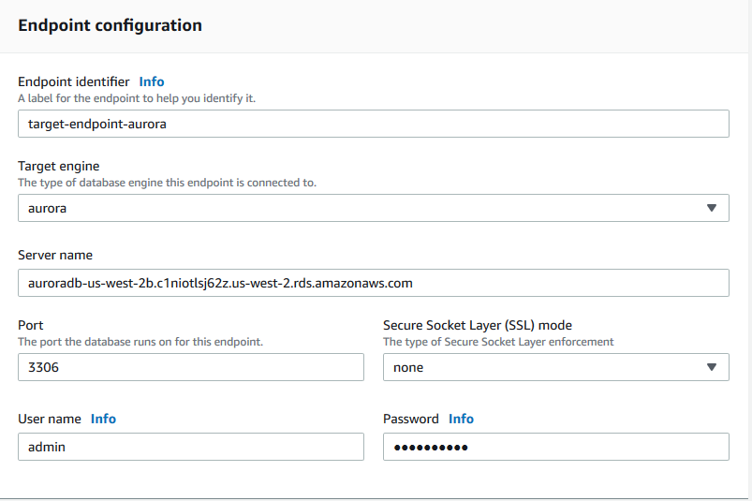
Task: Click the Info link beside Endpoint identifier
Action: (152, 81)
